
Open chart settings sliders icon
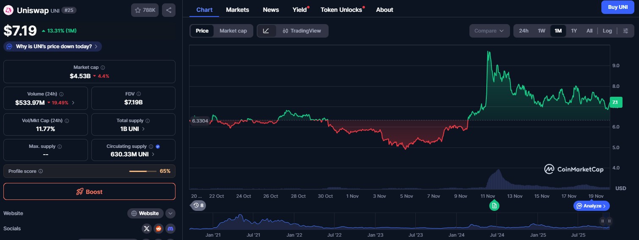pos(626,31)
